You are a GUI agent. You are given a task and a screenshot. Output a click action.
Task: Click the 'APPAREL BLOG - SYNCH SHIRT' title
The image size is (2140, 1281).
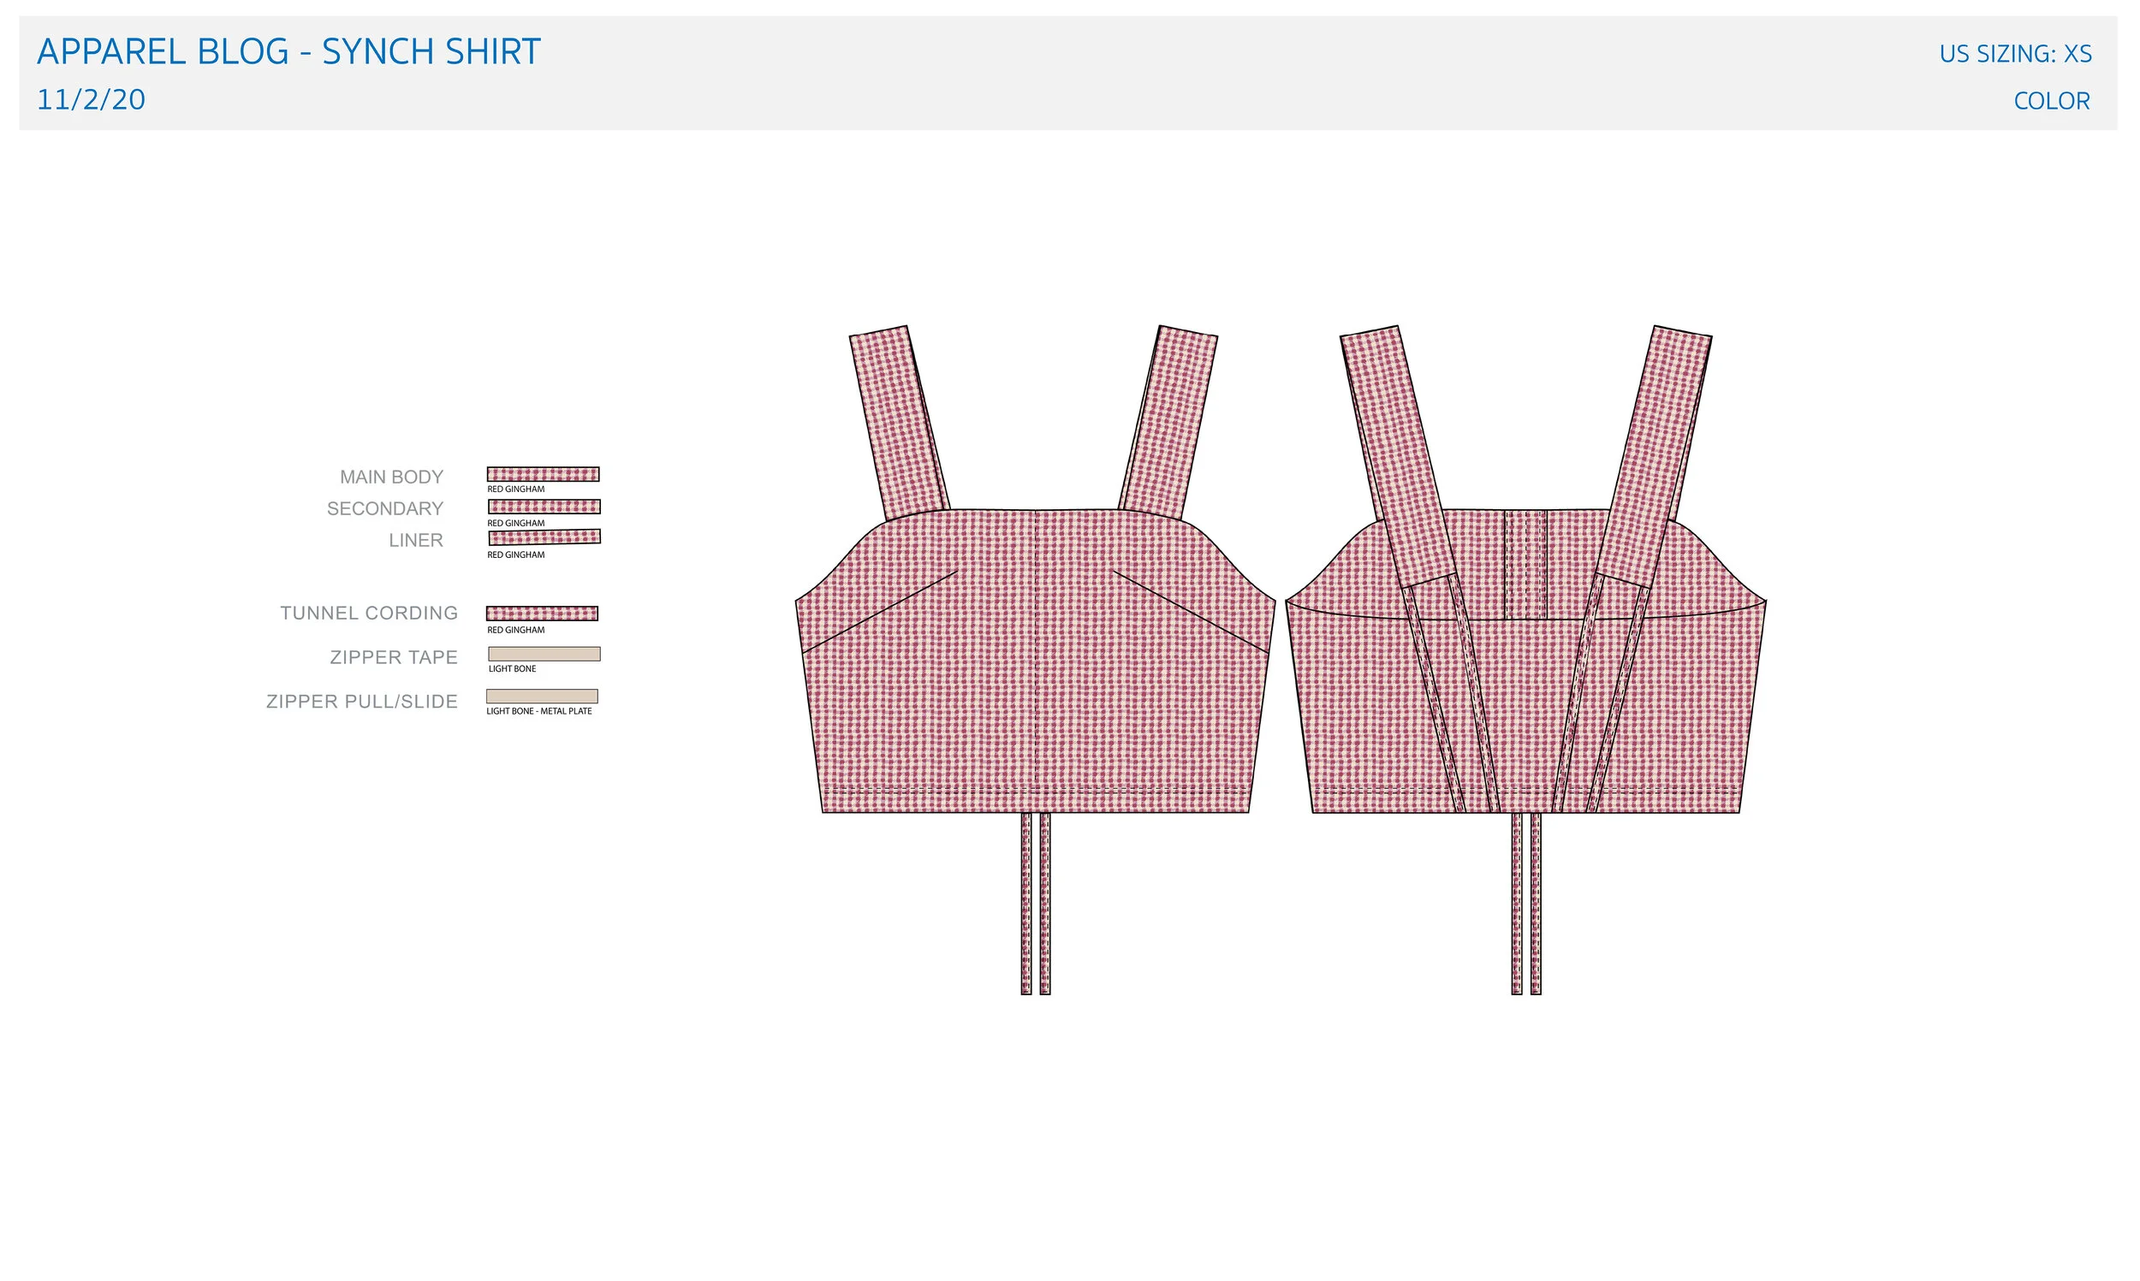click(x=288, y=52)
